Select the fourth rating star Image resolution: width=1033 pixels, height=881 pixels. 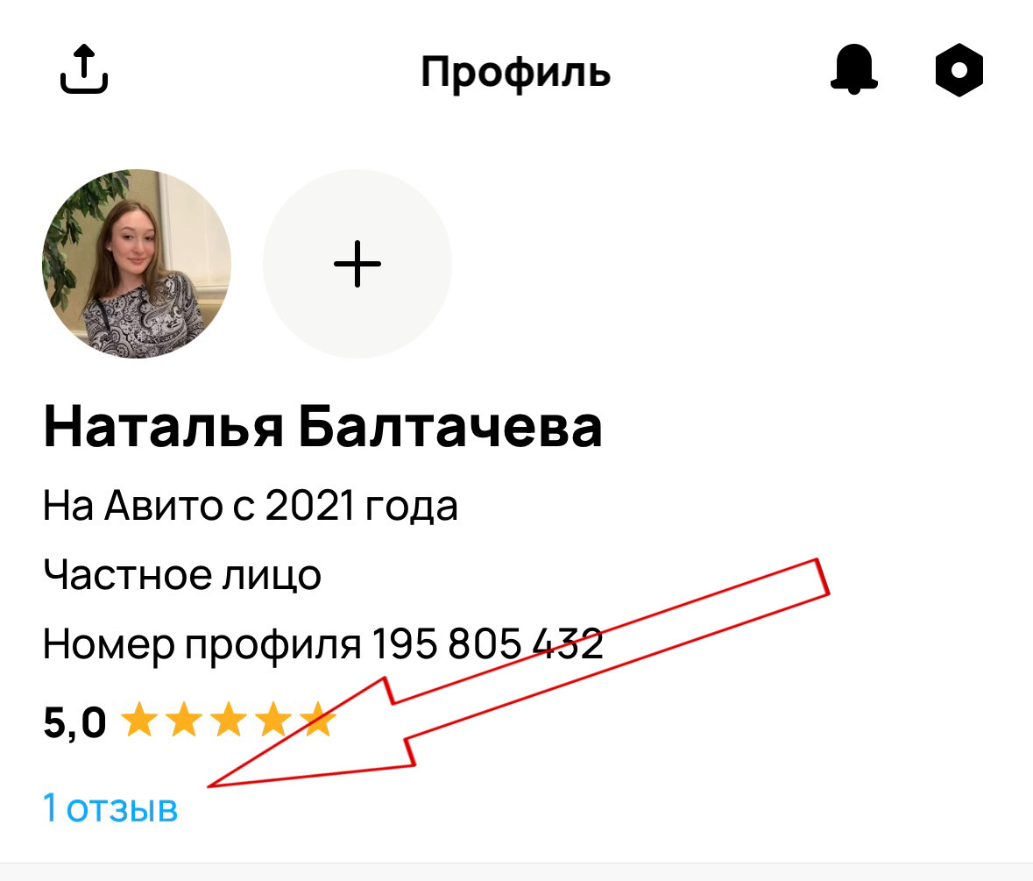click(273, 719)
